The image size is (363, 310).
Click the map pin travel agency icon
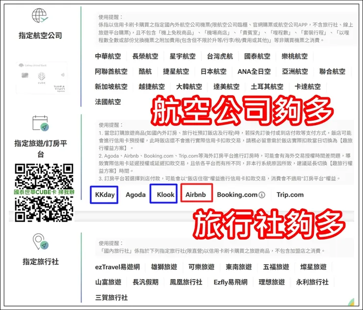41,241
